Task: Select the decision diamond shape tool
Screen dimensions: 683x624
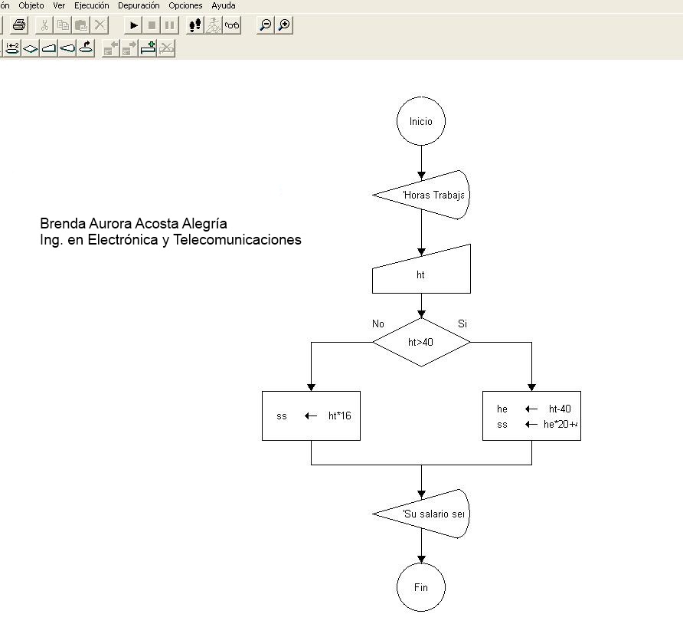Action: coord(29,48)
